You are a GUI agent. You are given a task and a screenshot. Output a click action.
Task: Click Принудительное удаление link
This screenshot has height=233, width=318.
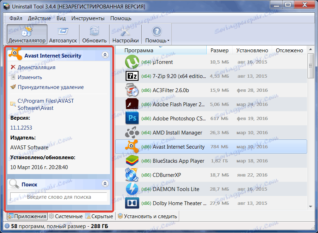(x=51, y=87)
